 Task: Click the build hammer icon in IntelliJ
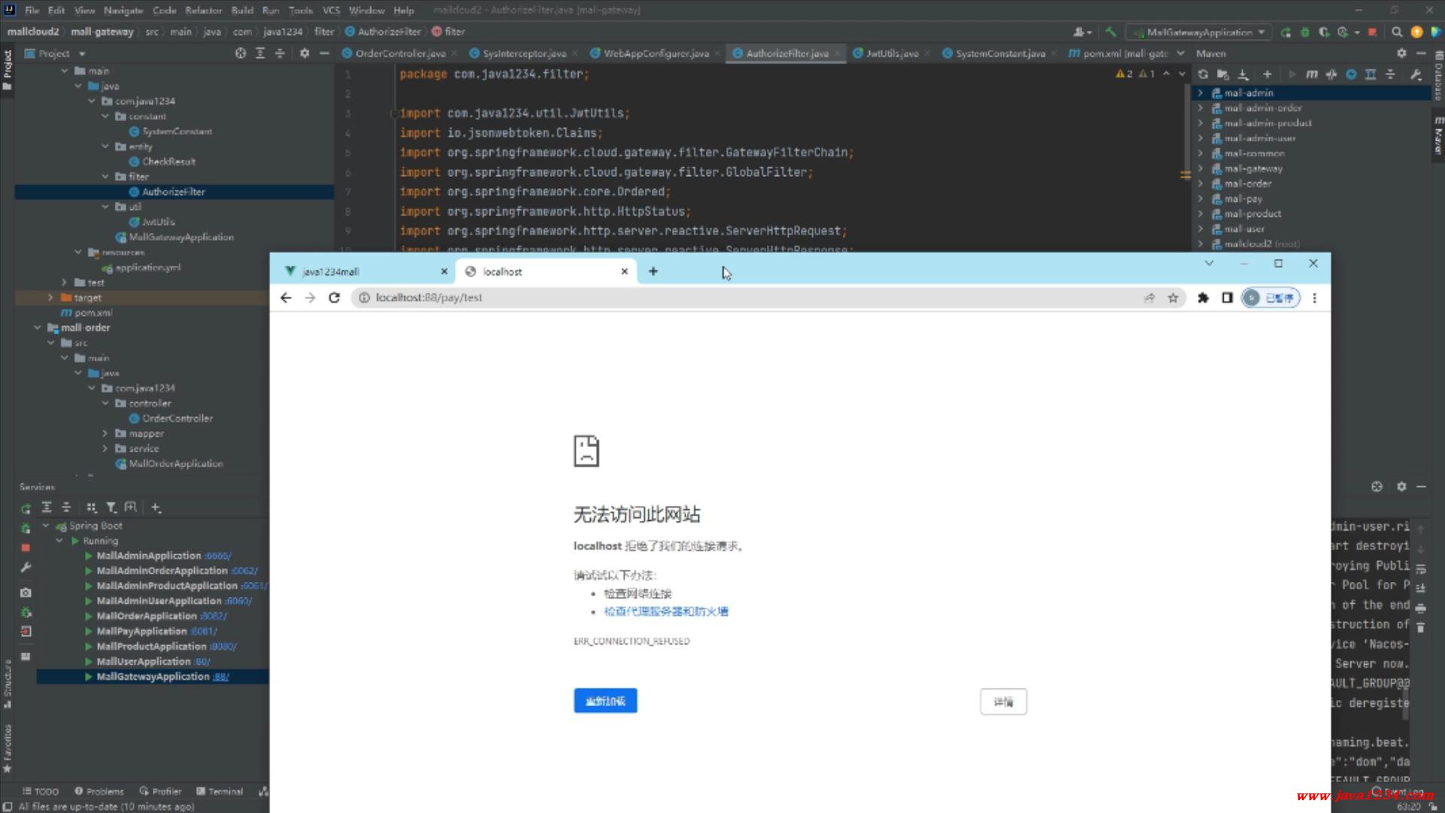pyautogui.click(x=1110, y=32)
